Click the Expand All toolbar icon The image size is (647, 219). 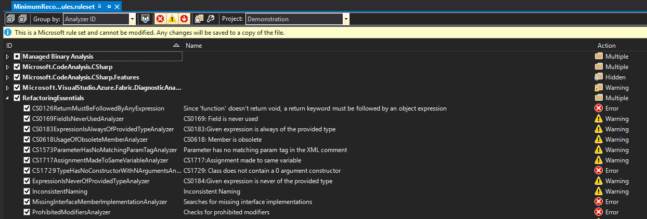[10, 19]
